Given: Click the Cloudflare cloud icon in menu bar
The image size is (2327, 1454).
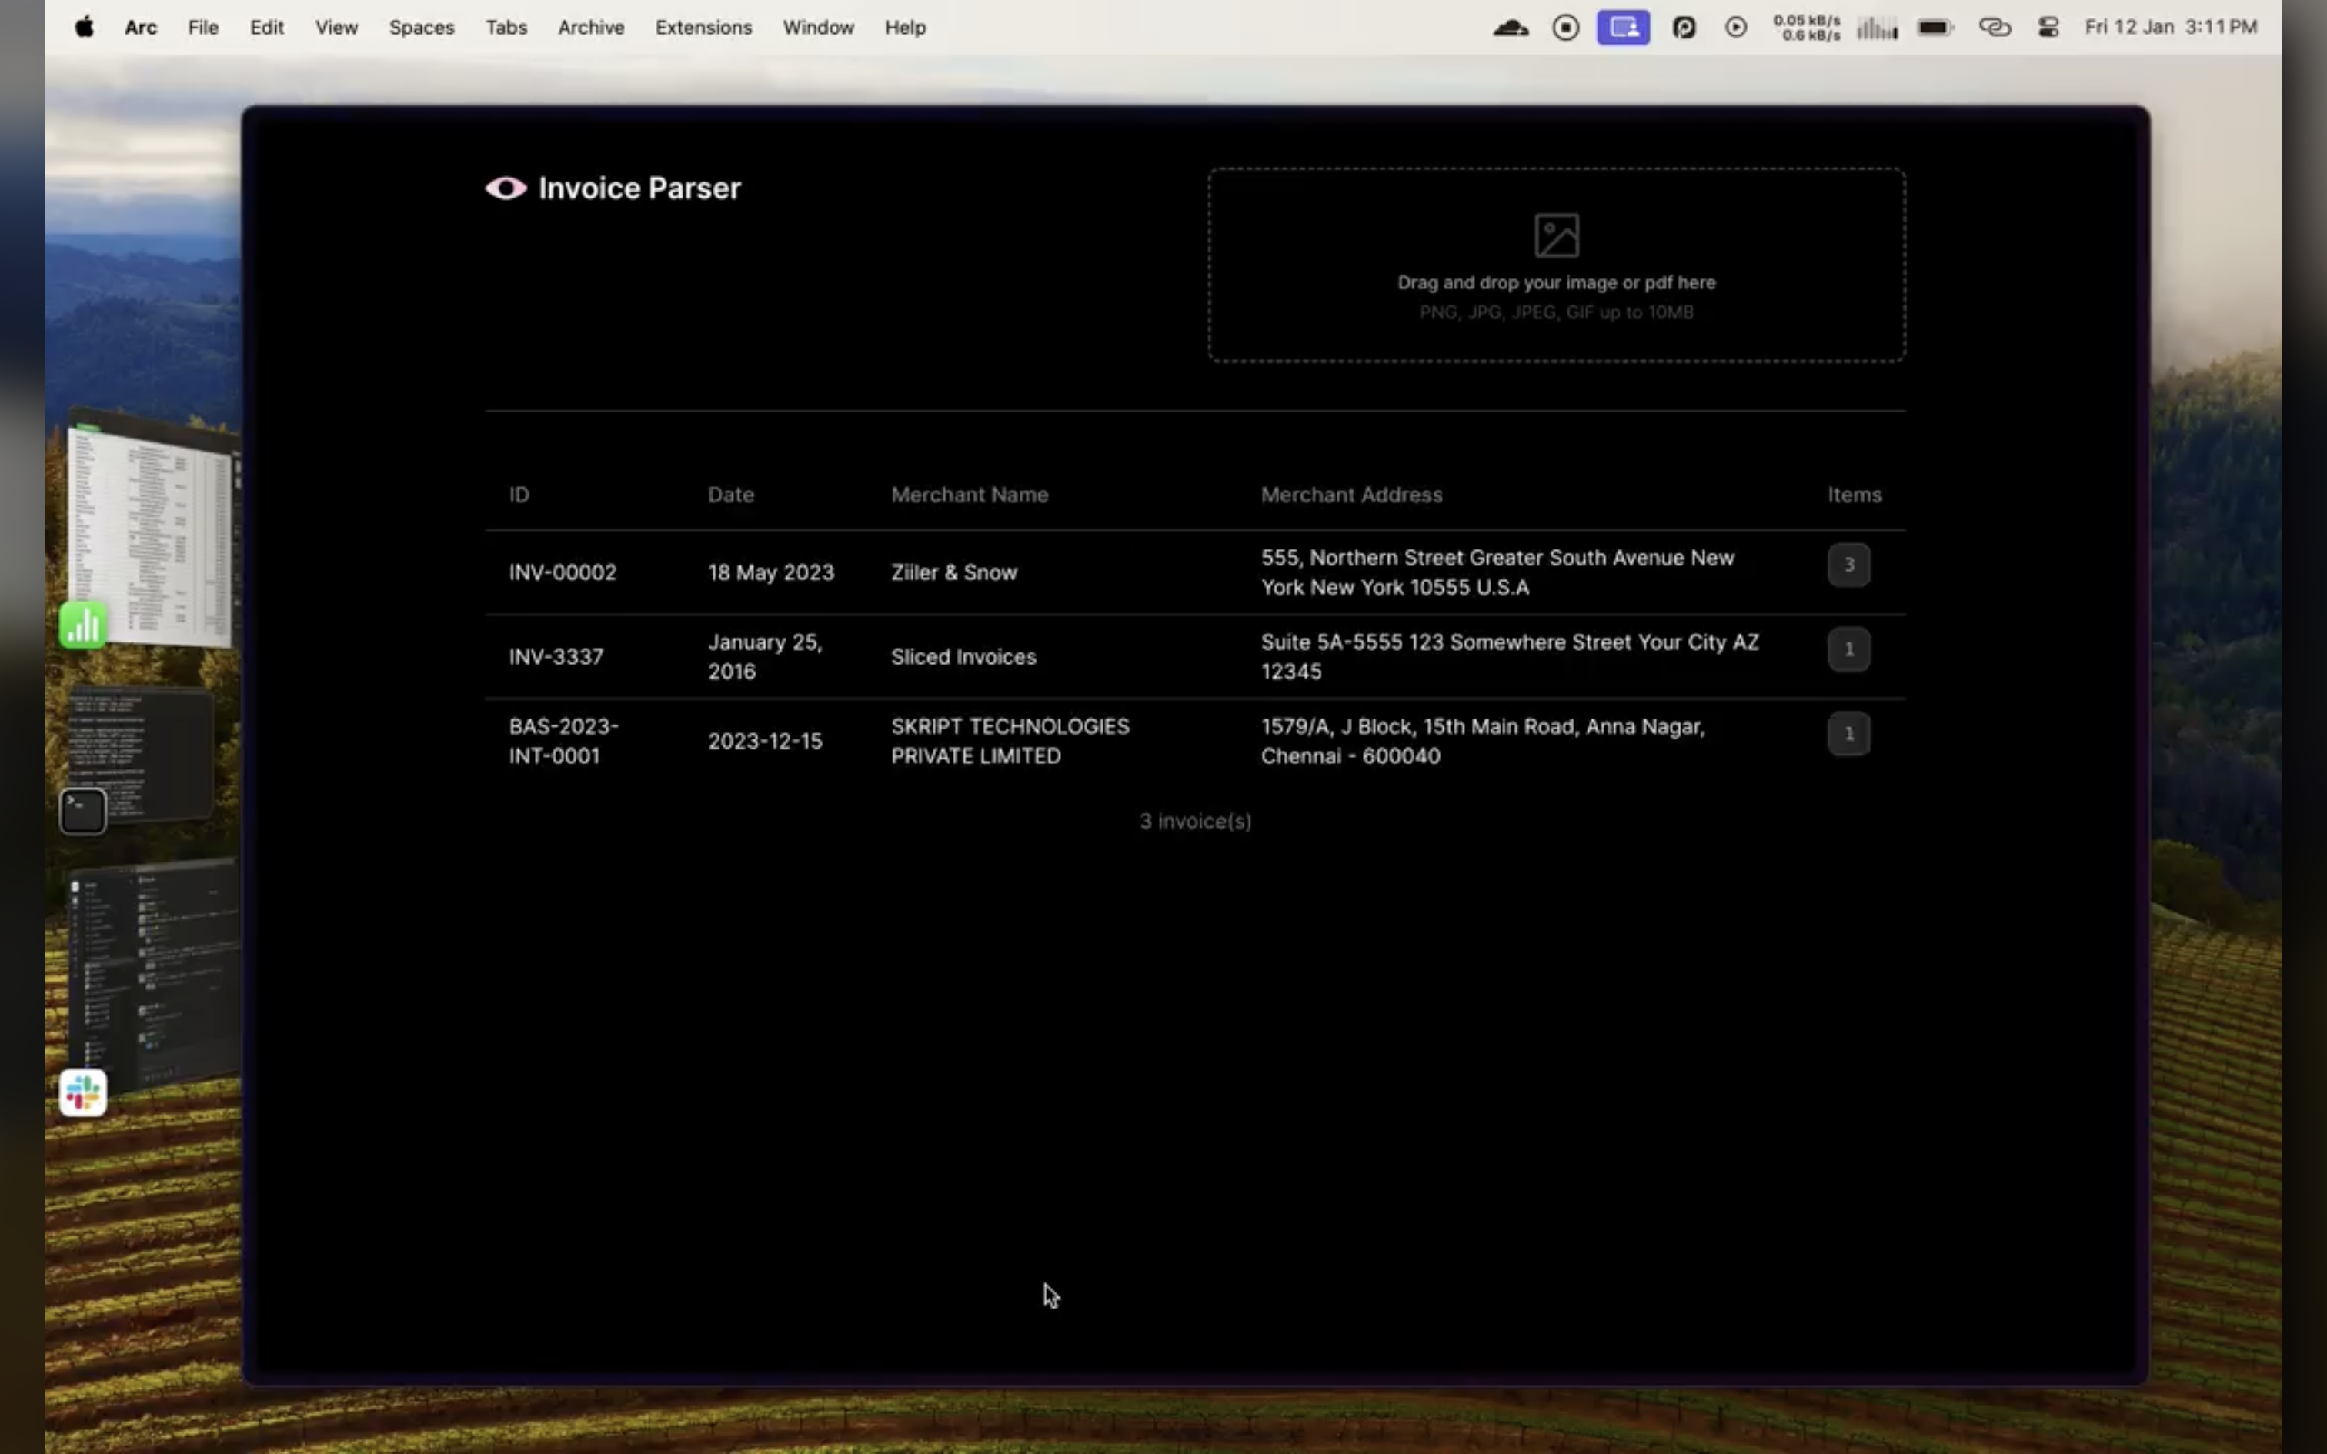Looking at the screenshot, I should (x=1510, y=27).
